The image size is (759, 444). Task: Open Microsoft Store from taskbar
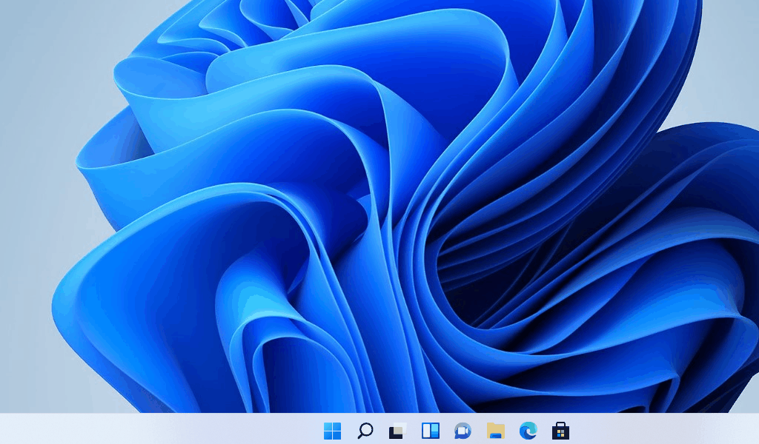click(560, 431)
